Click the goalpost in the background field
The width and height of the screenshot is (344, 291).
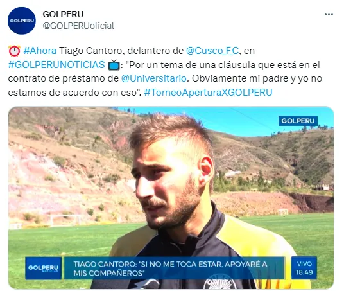65,220
